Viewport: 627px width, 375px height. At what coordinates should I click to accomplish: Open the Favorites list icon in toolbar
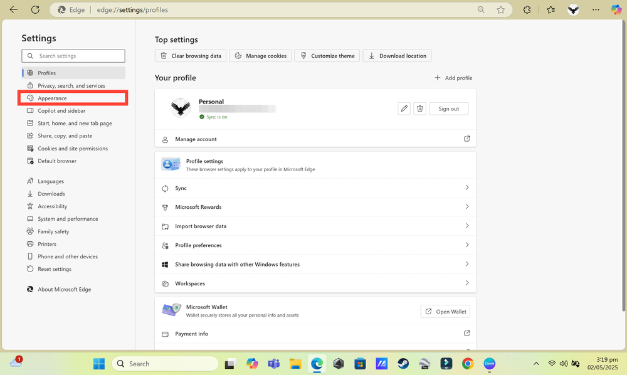[x=551, y=9]
